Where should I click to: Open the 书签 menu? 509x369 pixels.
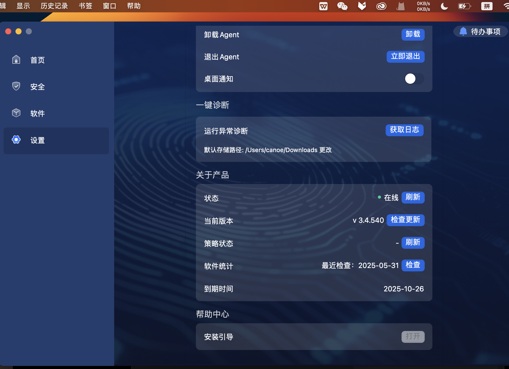click(x=85, y=6)
